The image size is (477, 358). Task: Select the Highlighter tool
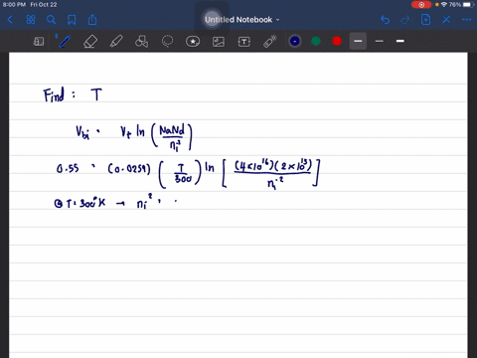tap(116, 42)
